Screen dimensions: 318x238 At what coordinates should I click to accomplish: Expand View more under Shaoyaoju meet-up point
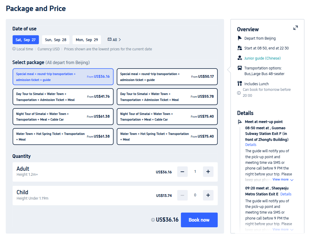[x=282, y=229]
